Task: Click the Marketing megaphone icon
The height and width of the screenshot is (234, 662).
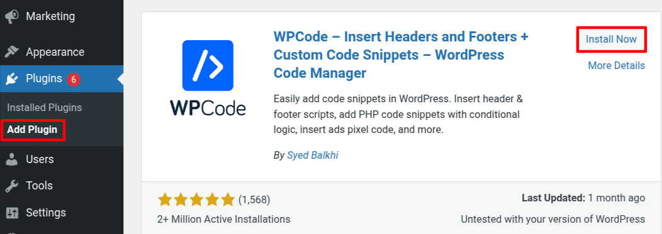Action: click(11, 16)
